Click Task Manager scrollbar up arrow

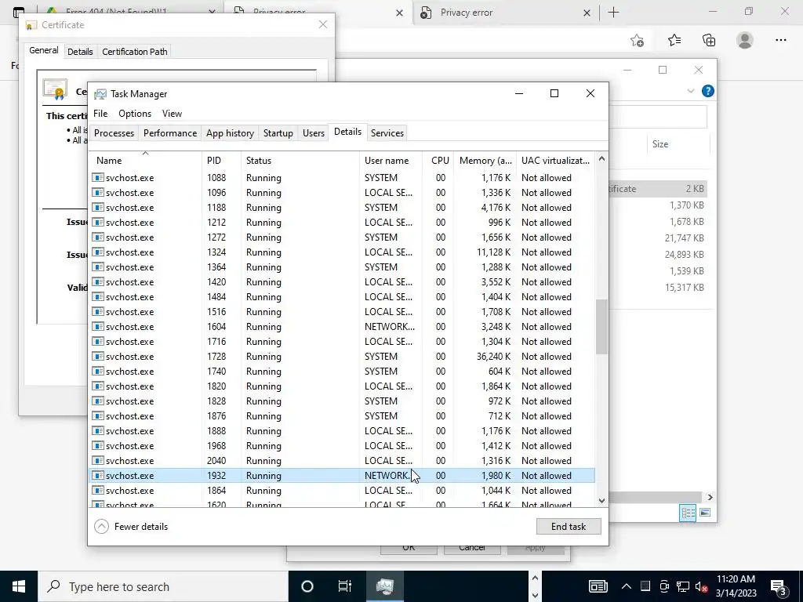tap(601, 158)
